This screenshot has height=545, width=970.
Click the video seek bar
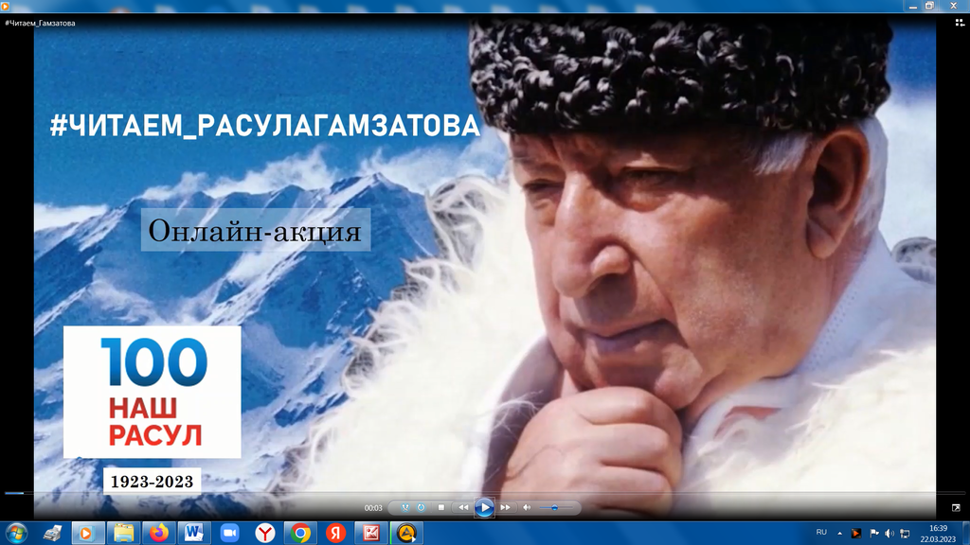(x=474, y=493)
